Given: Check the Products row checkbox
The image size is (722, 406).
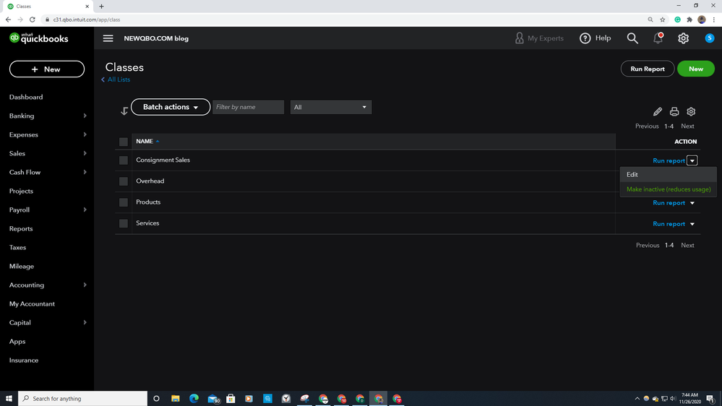Looking at the screenshot, I should pyautogui.click(x=124, y=202).
